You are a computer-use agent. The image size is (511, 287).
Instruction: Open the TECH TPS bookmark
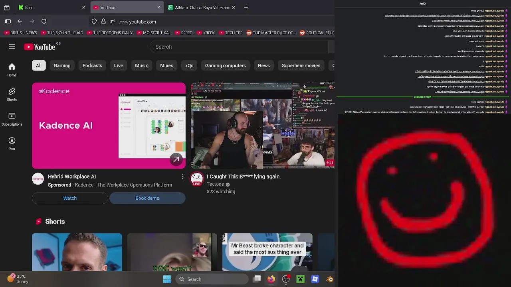coord(231,33)
